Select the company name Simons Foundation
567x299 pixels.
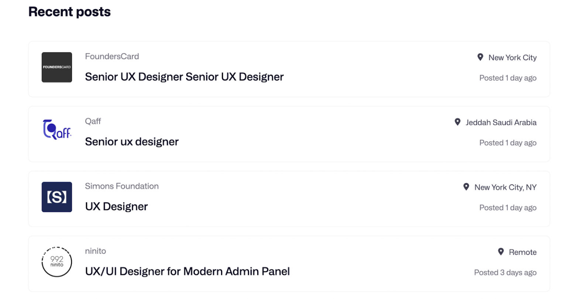(122, 186)
